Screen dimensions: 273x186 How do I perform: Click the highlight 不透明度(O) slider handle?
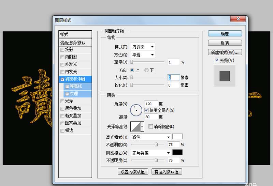156,144
